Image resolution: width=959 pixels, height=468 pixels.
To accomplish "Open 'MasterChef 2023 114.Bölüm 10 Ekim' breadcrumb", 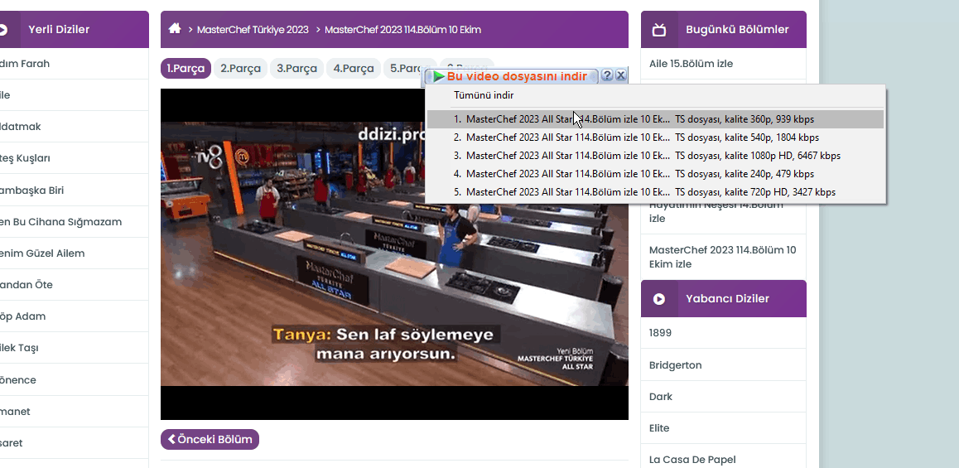I will pyautogui.click(x=402, y=29).
